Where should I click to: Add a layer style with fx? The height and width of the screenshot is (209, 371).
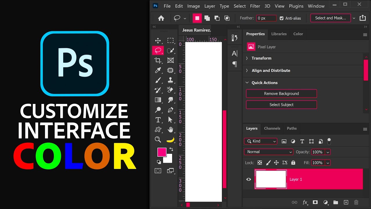pos(305,202)
